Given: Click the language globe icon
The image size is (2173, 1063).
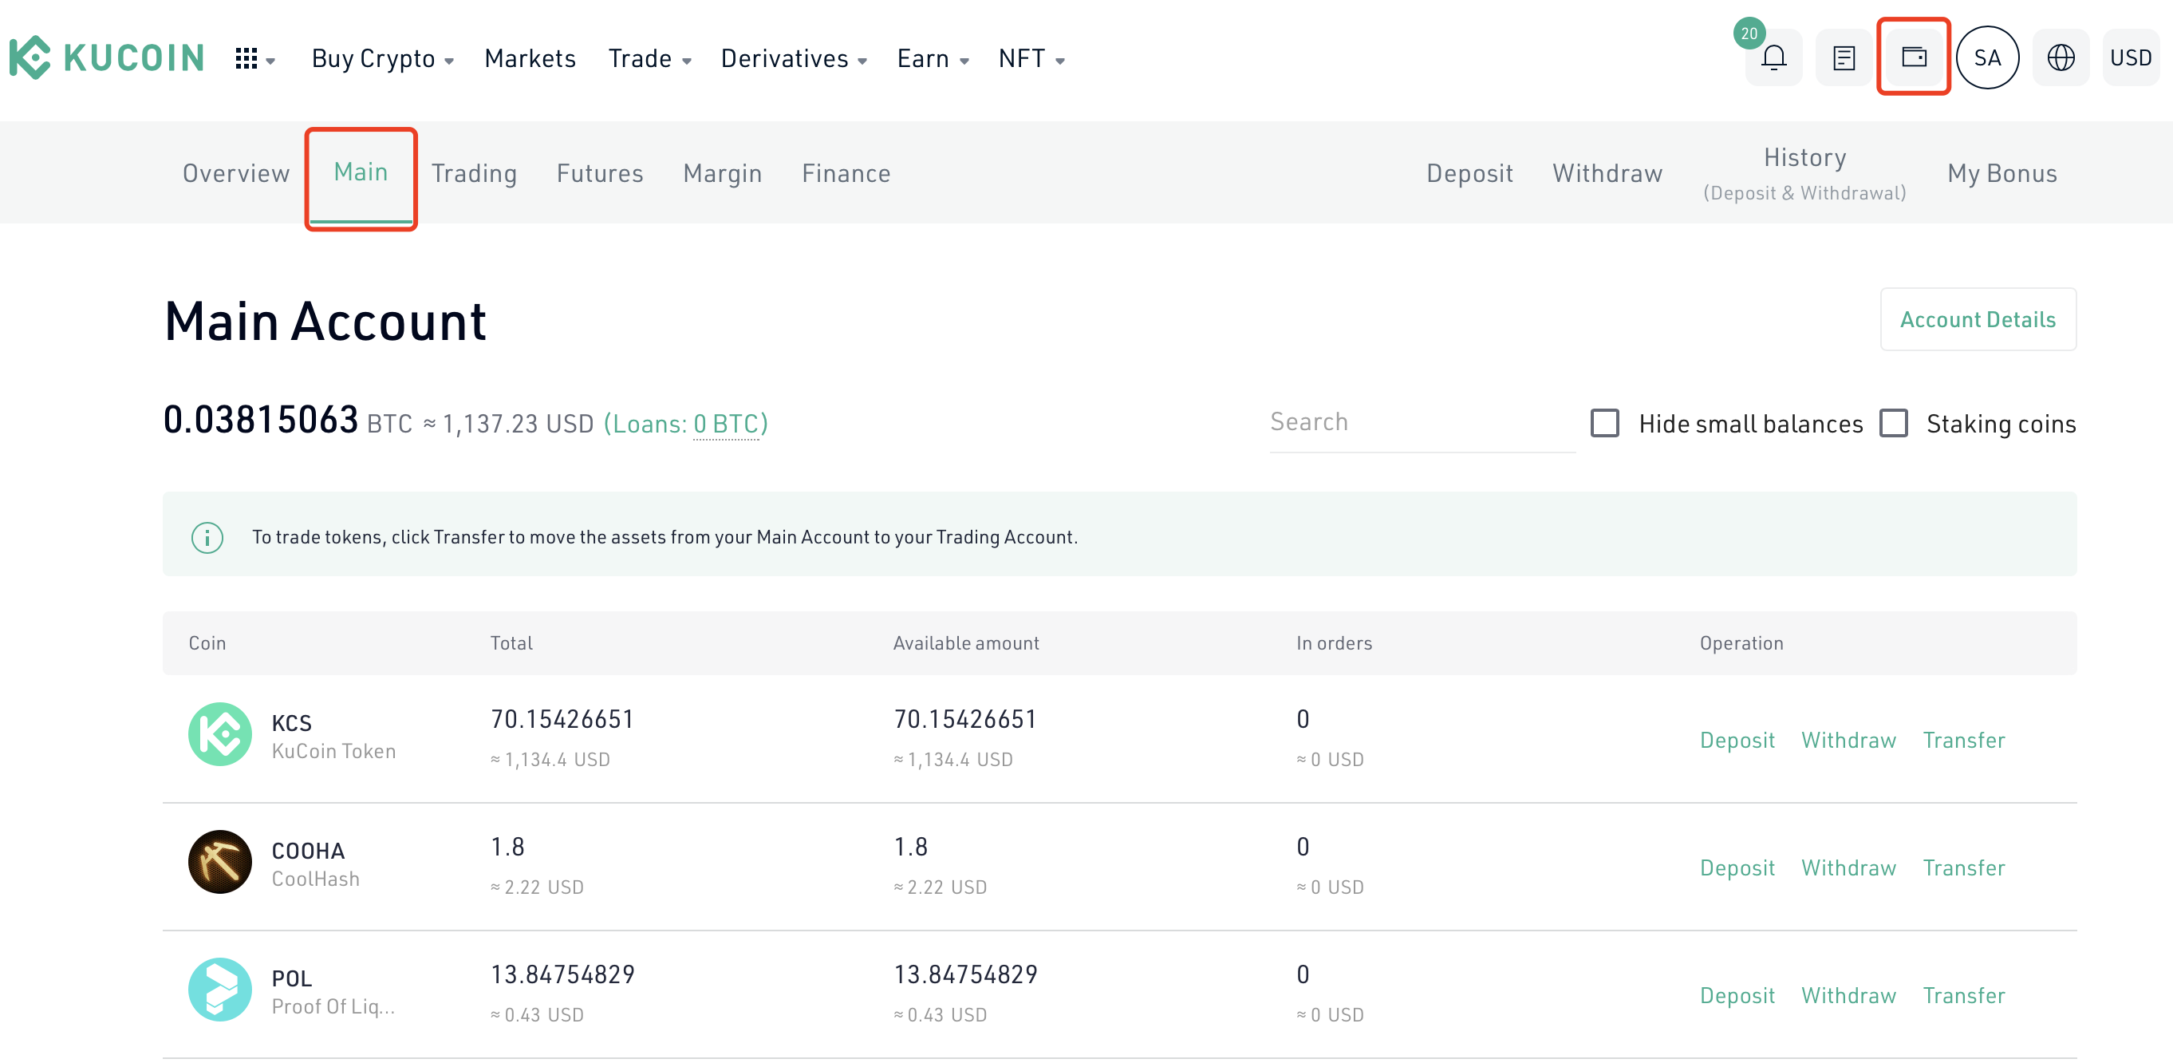Looking at the screenshot, I should (2061, 57).
